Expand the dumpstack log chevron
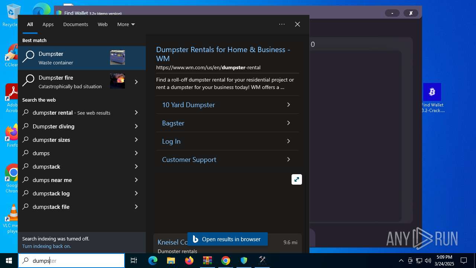The width and height of the screenshot is (476, 268). (136, 193)
